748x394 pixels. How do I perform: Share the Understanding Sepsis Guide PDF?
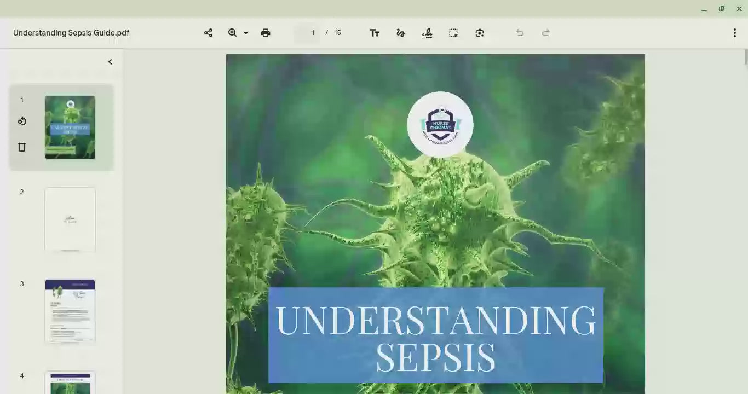(208, 33)
